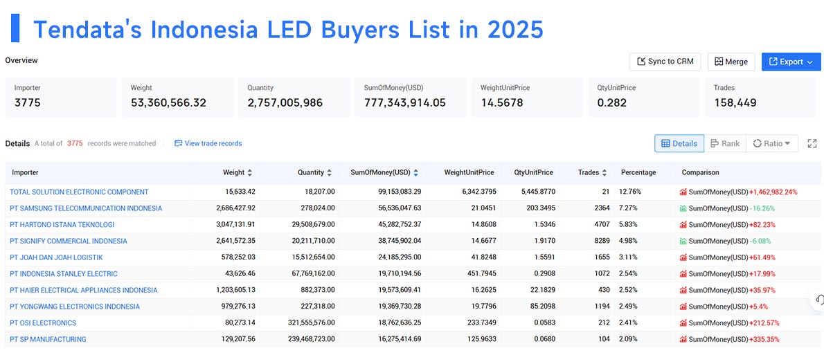Click the WeightUnitPrice column header
Viewport: 824px width, 355px height.
(469, 172)
